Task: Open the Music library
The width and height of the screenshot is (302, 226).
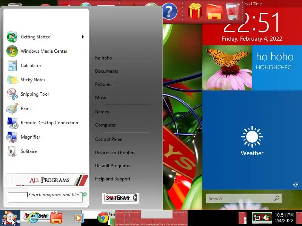Action: 101,98
